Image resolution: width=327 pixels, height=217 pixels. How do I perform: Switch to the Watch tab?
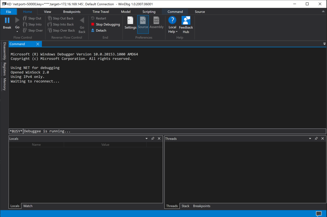coord(28,206)
